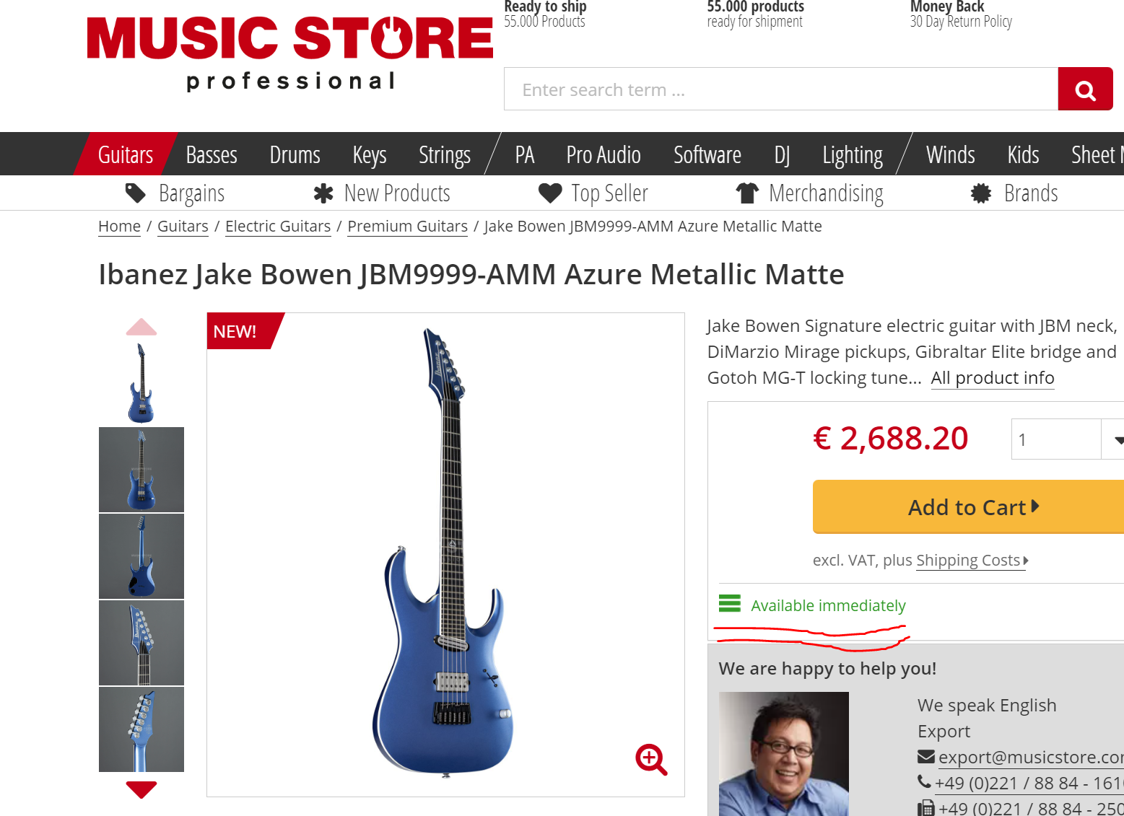Show the next thumbnails with the red down arrow
This screenshot has width=1124, height=816.
141,789
